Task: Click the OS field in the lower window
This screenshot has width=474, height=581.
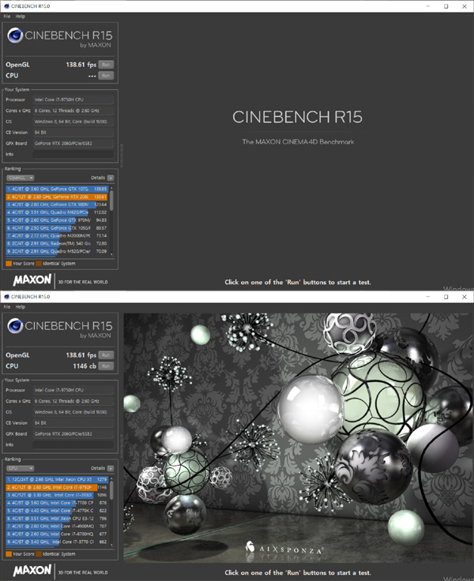Action: click(73, 412)
